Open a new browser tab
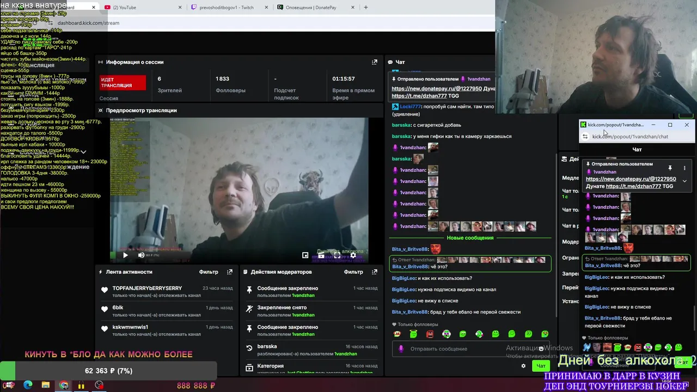This screenshot has width=697, height=392. point(366,7)
